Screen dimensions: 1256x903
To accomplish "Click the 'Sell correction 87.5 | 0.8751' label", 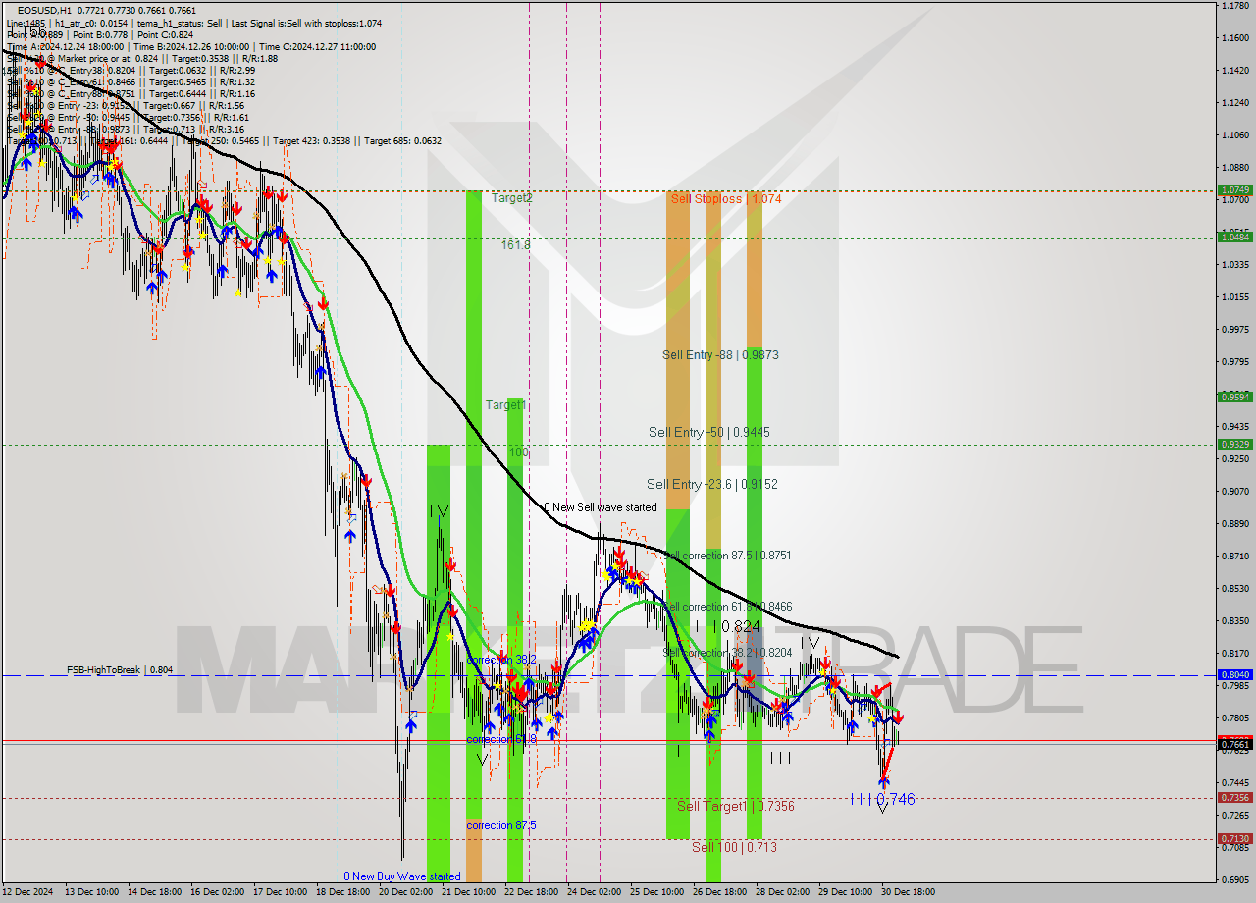I will [x=727, y=555].
